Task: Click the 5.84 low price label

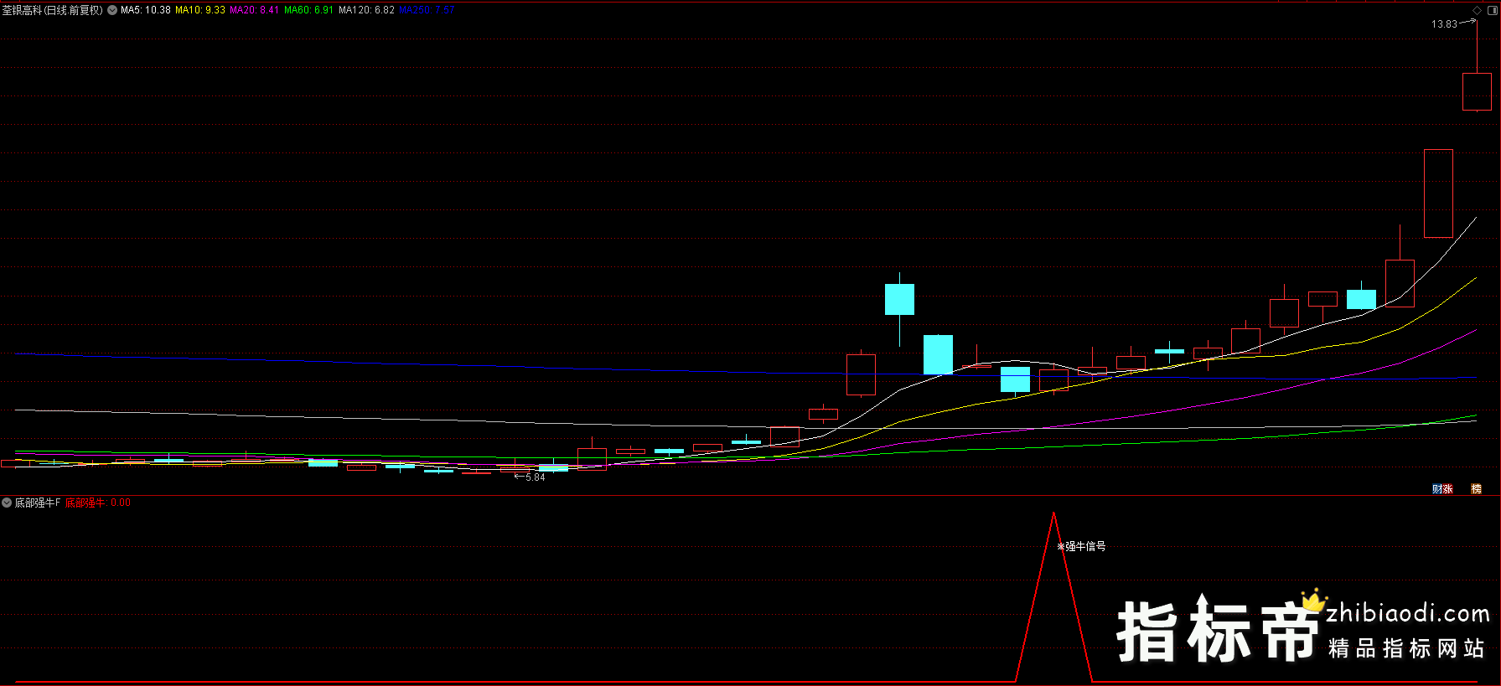Action: click(x=535, y=477)
